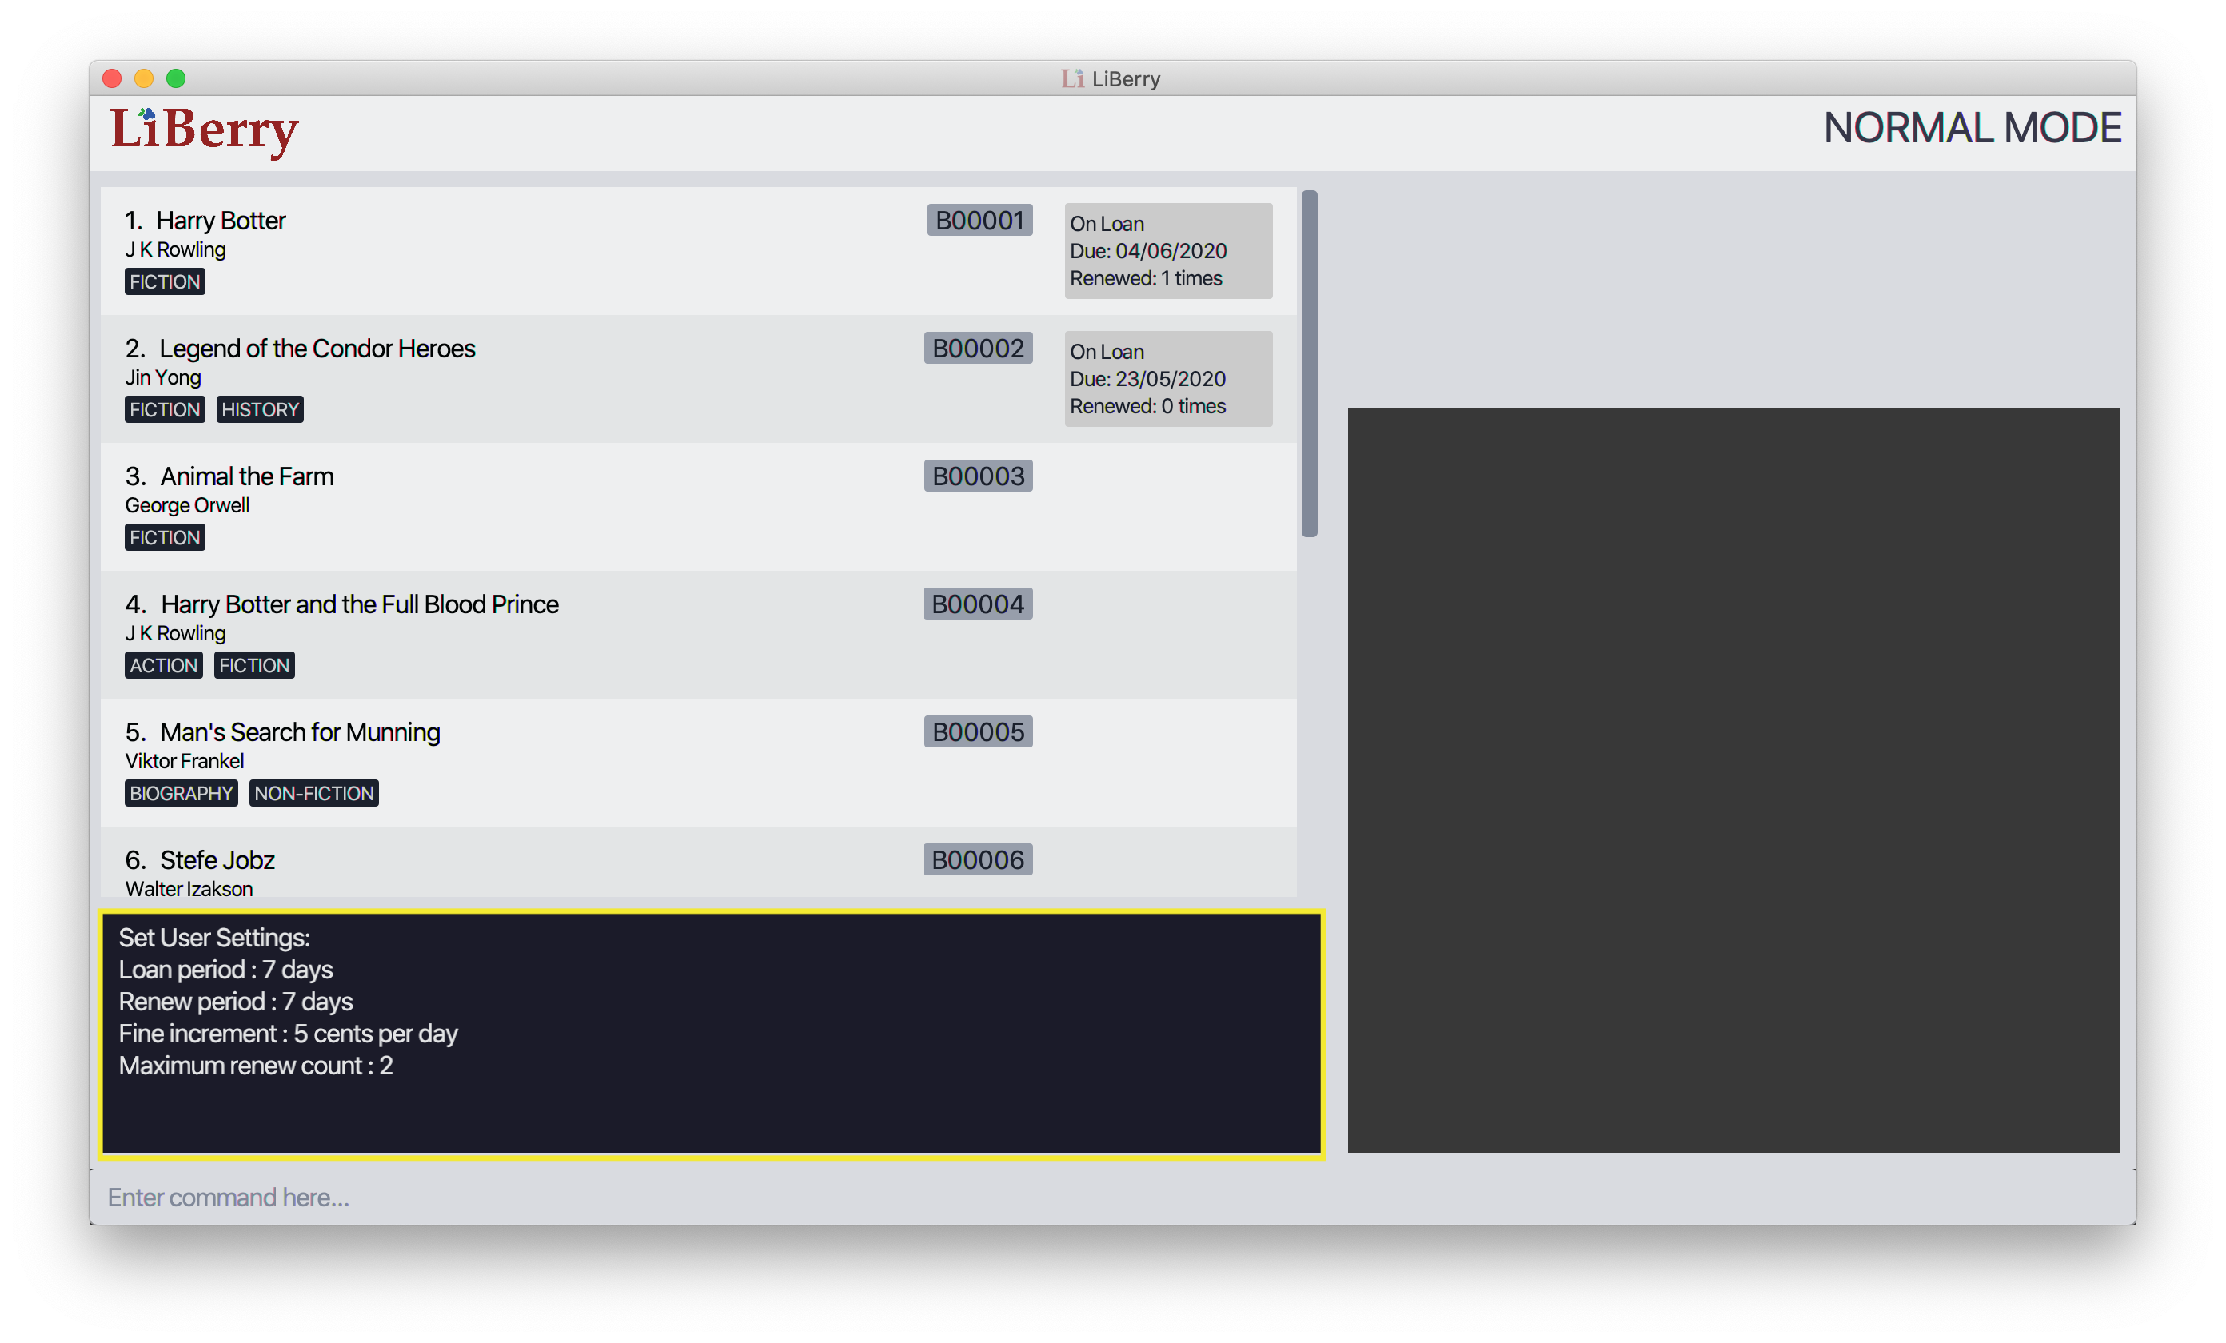Click the Renew period : 7 days line
Viewport: 2226px width, 1343px height.
[236, 1002]
